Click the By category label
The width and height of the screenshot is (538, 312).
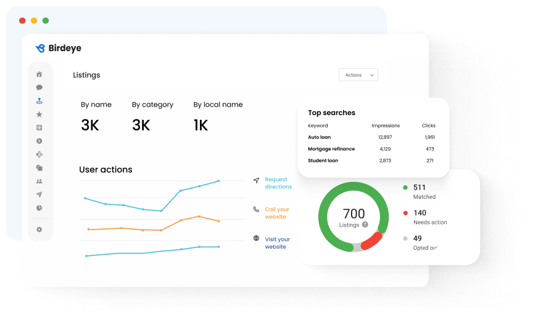[x=152, y=105]
